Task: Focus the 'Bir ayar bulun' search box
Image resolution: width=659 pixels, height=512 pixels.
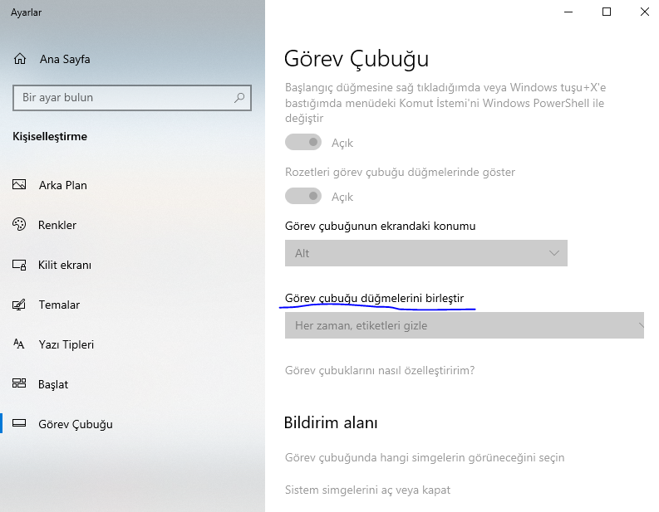Action: (x=132, y=98)
